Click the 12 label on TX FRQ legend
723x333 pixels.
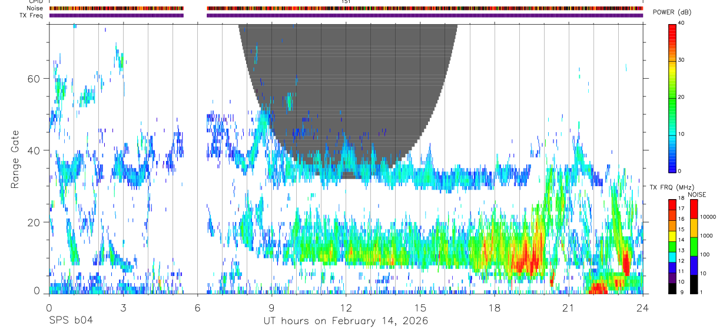pyautogui.click(x=681, y=261)
